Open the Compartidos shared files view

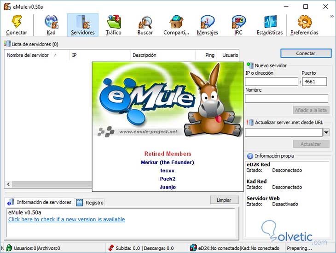tap(176, 25)
